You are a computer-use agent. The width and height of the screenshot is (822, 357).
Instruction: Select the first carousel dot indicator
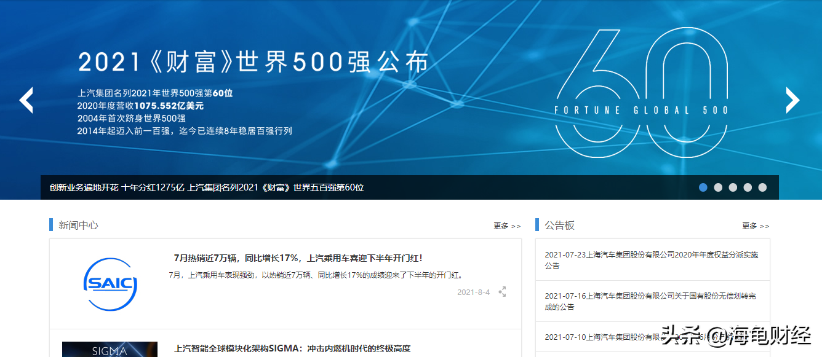(x=703, y=187)
